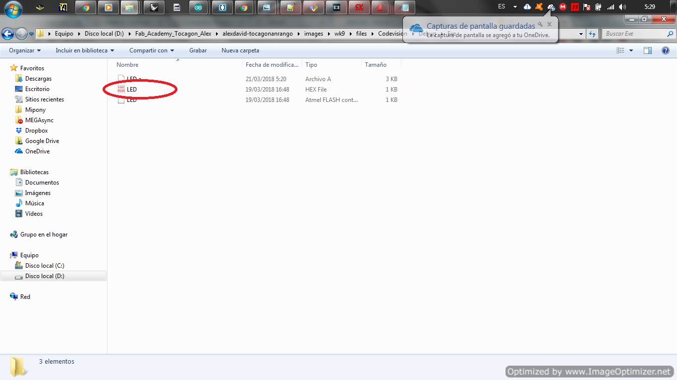Sort by the Tamaño column header

(381, 65)
